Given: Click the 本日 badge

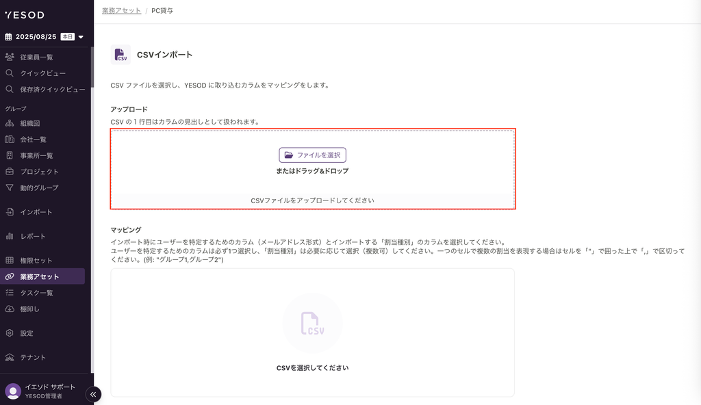Looking at the screenshot, I should (x=68, y=37).
